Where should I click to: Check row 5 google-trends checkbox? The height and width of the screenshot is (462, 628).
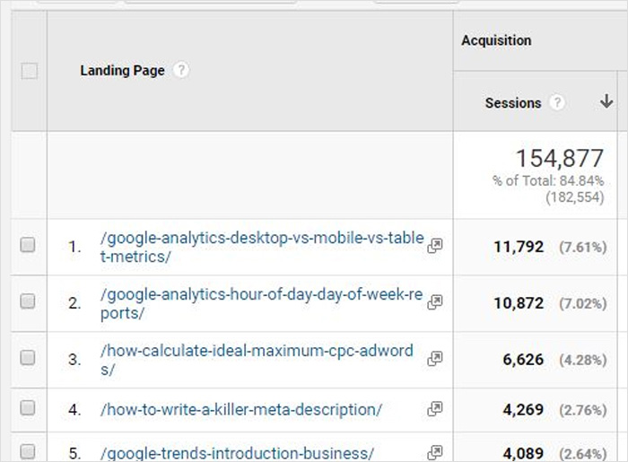click(28, 451)
